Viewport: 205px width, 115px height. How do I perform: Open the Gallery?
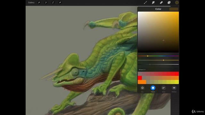tap(31, 3)
